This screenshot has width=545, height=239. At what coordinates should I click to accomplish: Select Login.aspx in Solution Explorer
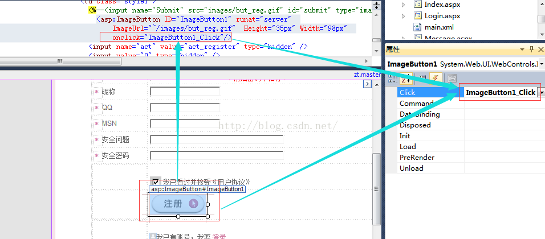(x=442, y=16)
